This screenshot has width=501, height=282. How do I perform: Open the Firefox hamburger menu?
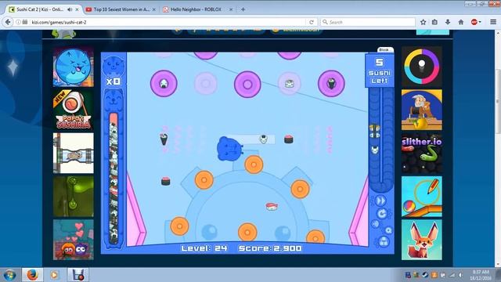493,22
